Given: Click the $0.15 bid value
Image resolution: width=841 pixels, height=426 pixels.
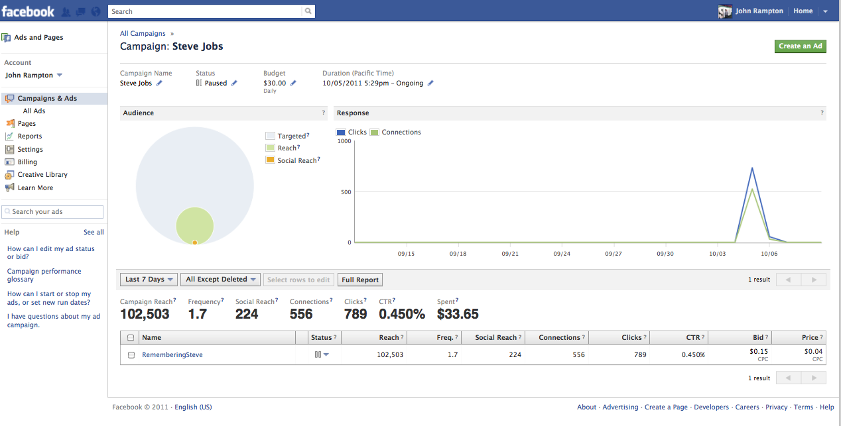Looking at the screenshot, I should tap(759, 351).
